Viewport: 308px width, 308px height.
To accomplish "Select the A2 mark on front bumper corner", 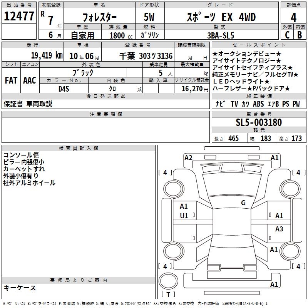I will point(188,158).
